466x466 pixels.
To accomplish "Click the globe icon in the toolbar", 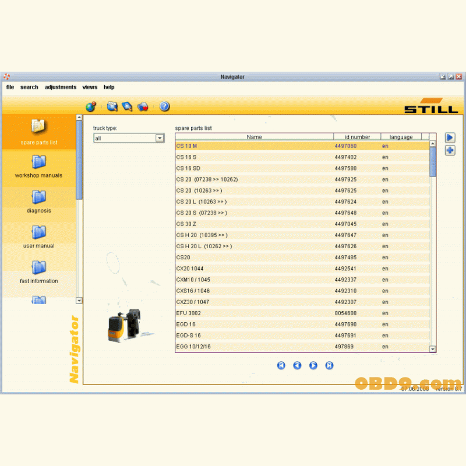I will pos(91,107).
